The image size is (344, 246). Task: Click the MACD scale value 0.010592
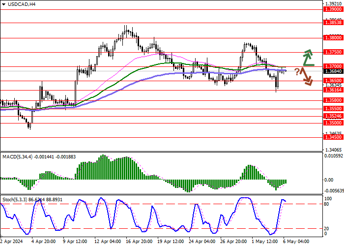[334, 156]
